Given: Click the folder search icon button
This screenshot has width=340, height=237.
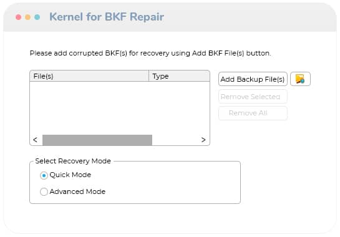Looking at the screenshot, I should click(x=300, y=79).
